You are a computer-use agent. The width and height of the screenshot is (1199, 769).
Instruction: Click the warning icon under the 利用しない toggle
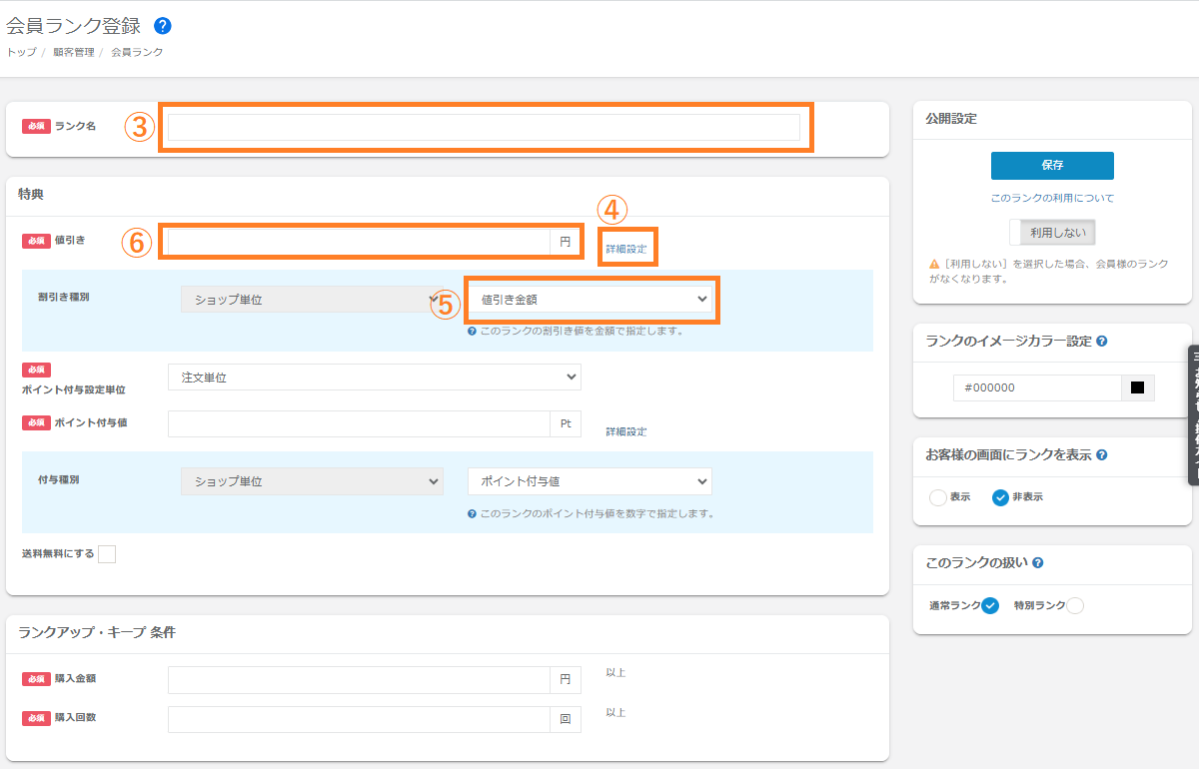coord(931,265)
